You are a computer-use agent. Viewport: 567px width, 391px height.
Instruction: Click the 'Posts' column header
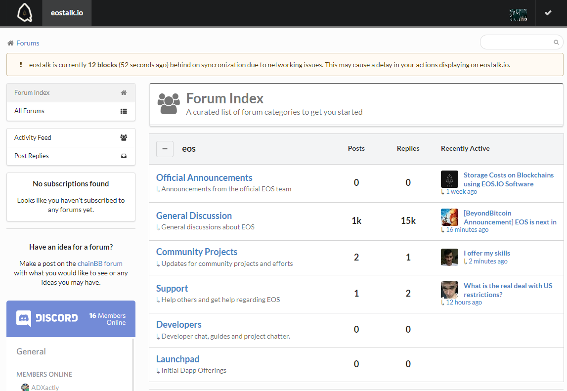coord(356,149)
